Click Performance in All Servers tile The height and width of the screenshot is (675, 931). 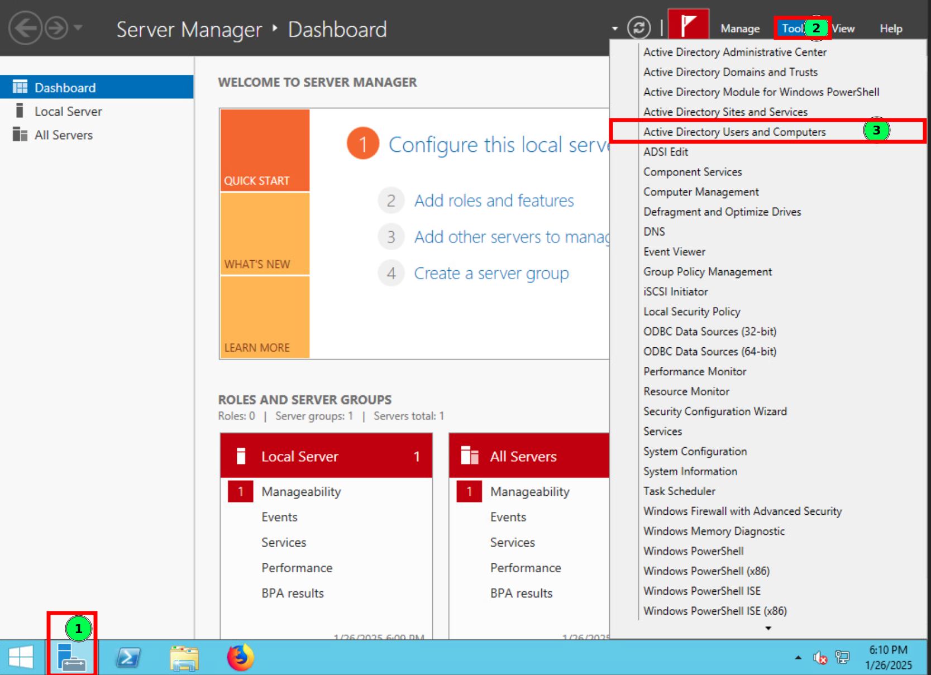point(526,568)
